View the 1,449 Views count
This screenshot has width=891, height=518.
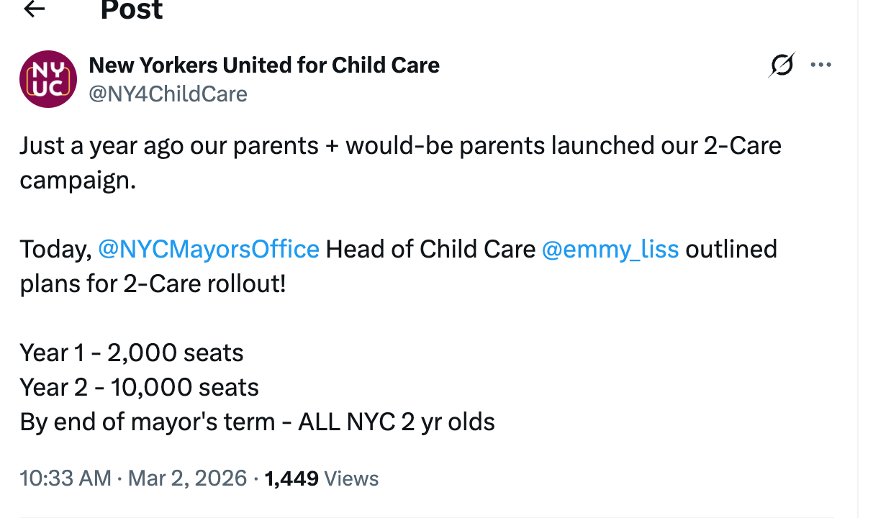pos(322,478)
